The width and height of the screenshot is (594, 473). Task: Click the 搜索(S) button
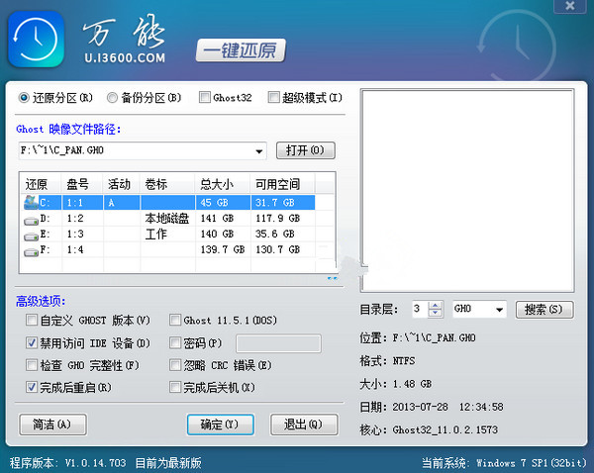point(544,310)
